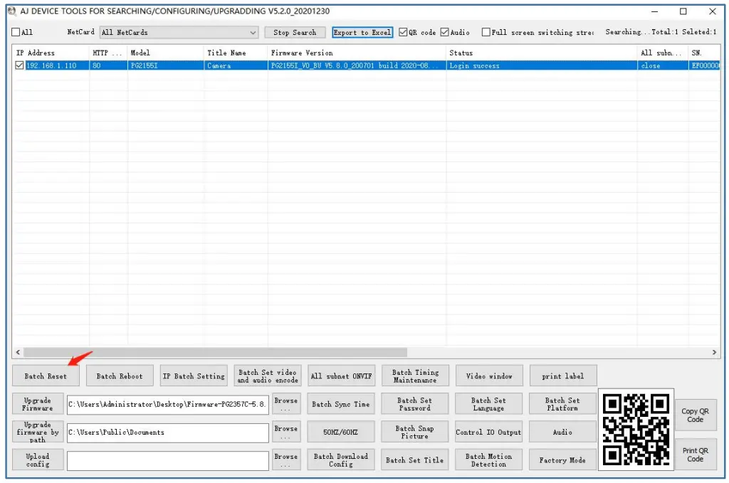Browse for the firmware file
Screen dimensions: 729x483
tap(286, 404)
